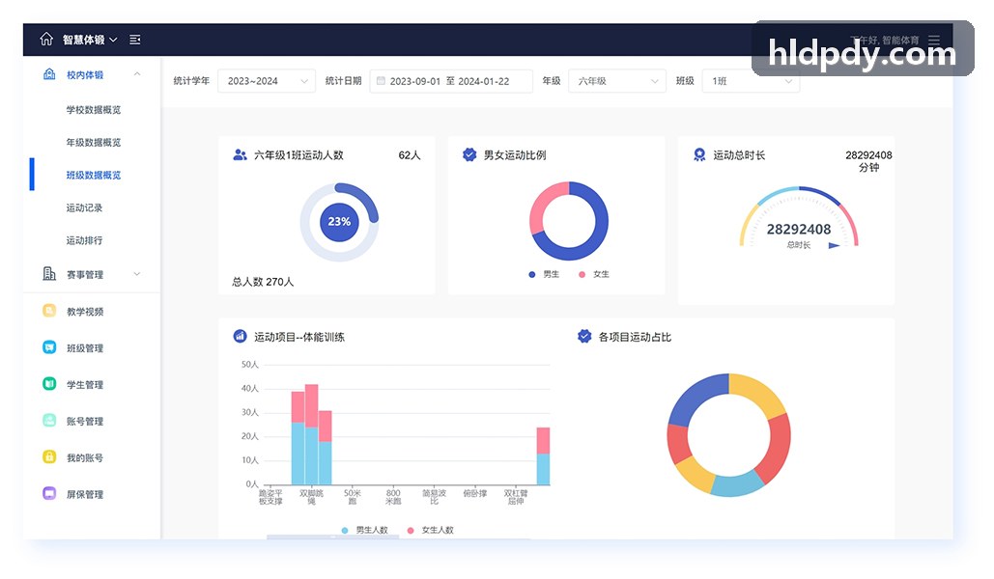Open 账号管理 via its teal sidebar icon
The width and height of the screenshot is (994, 579).
49,421
